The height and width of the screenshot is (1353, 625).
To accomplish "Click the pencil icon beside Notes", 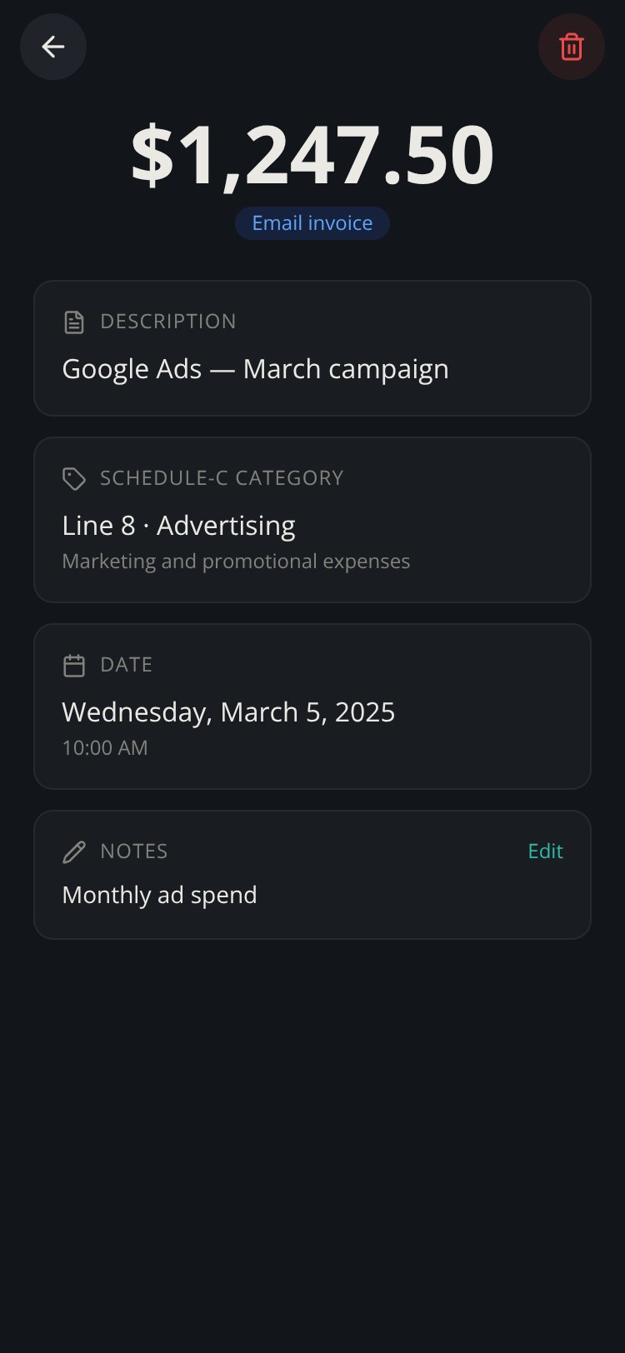I will [x=74, y=851].
